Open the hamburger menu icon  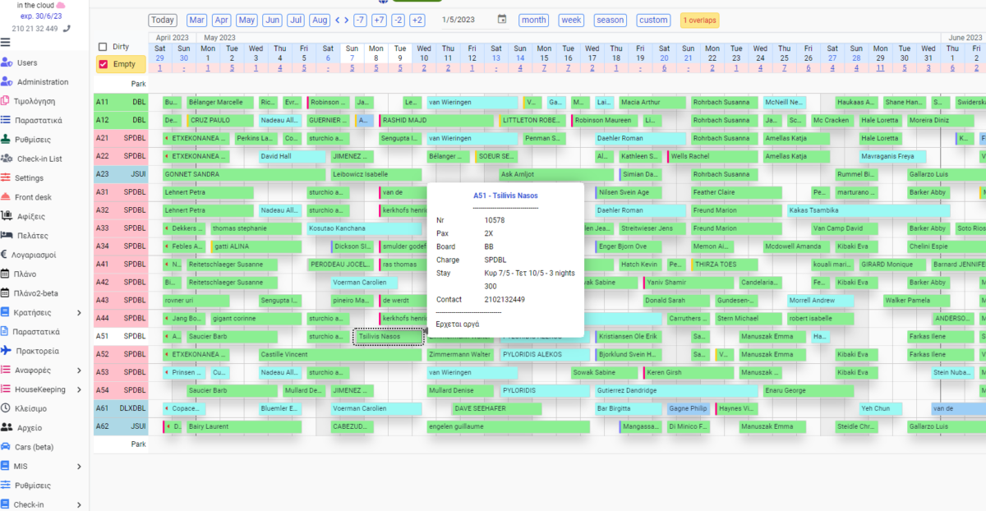pos(6,43)
